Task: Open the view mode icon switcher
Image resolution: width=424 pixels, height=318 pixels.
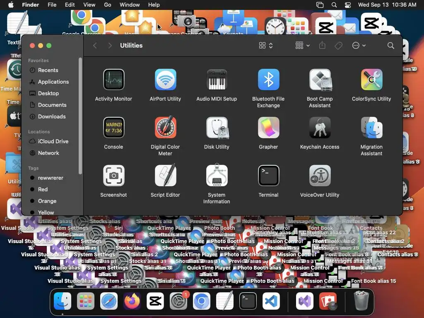Action: point(266,46)
